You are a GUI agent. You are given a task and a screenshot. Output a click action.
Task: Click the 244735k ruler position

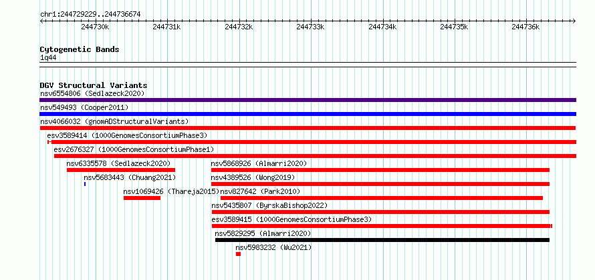(454, 27)
